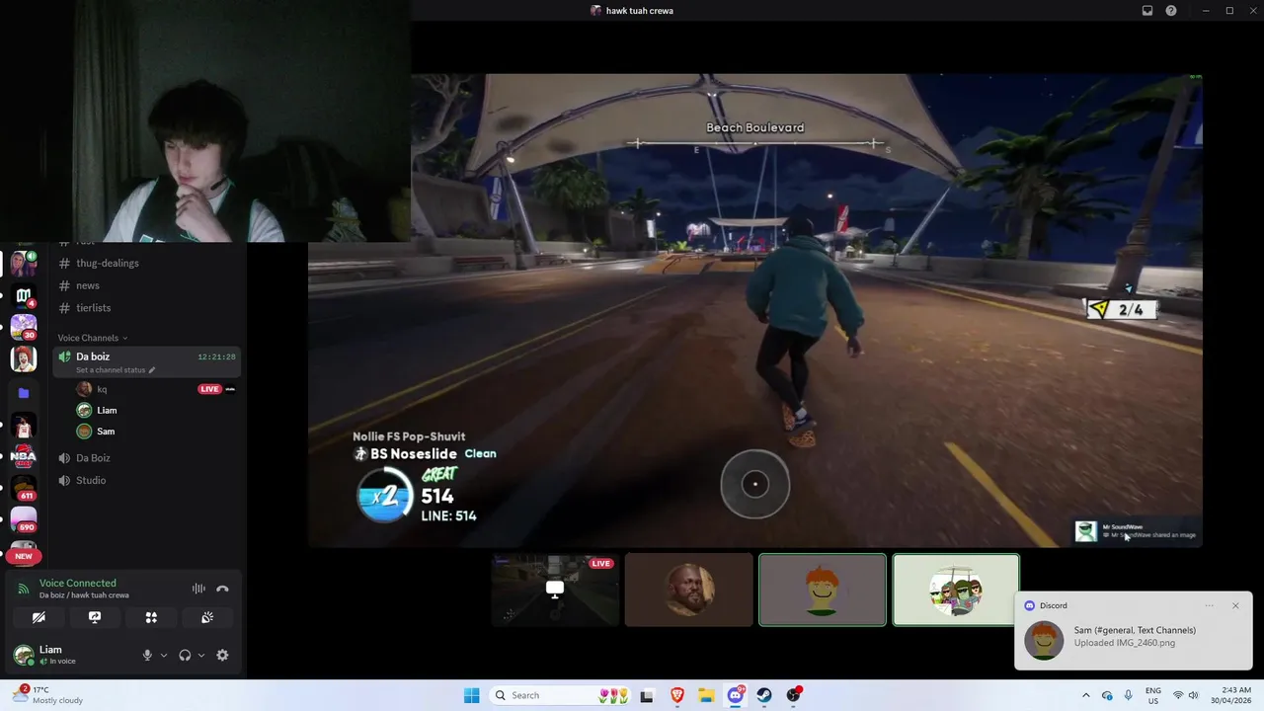Open server with 611 badge

point(24,489)
